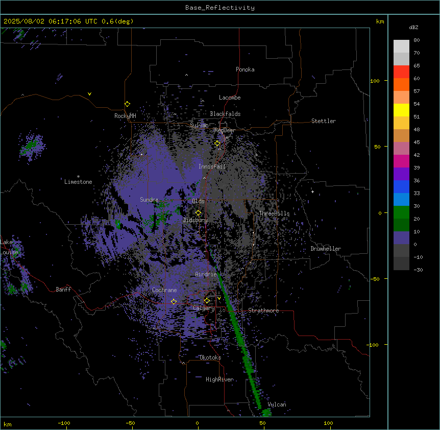The image size is (440, 430).
Task: Click the Airdrie label
Action: [x=206, y=274]
